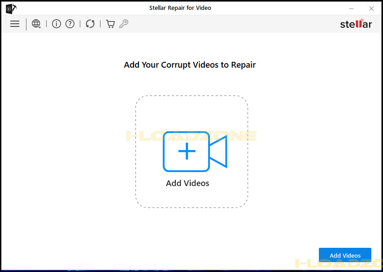Click the Add Your Corrupt Videos heading

point(190,65)
